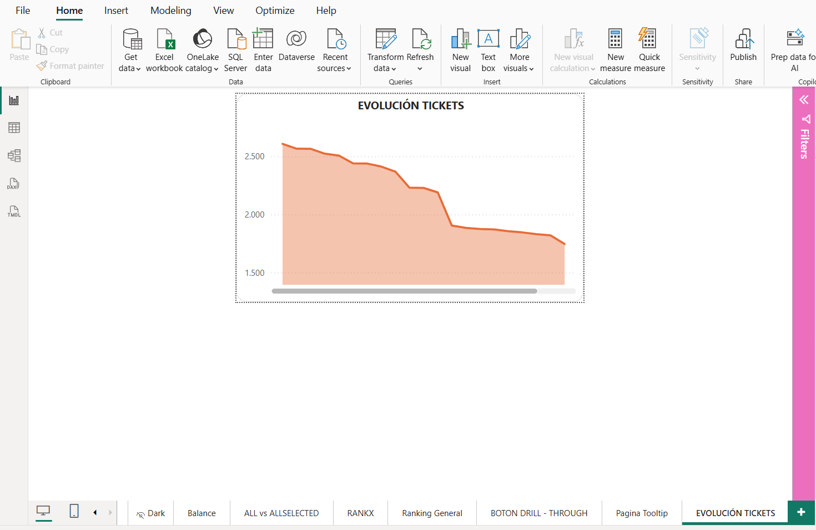Open TMDL view icon
Viewport: 816px width, 530px height.
14,211
